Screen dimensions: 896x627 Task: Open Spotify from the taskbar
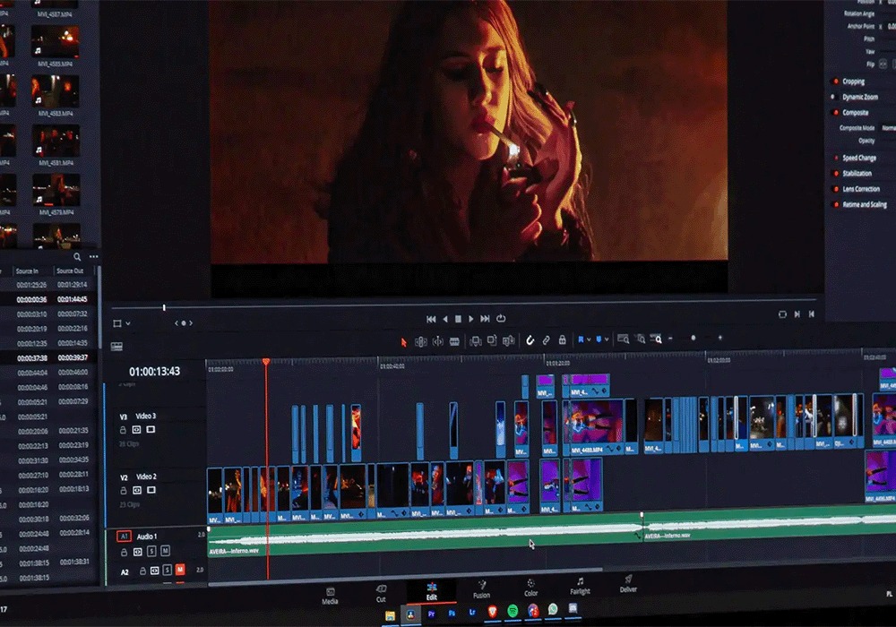pyautogui.click(x=513, y=611)
